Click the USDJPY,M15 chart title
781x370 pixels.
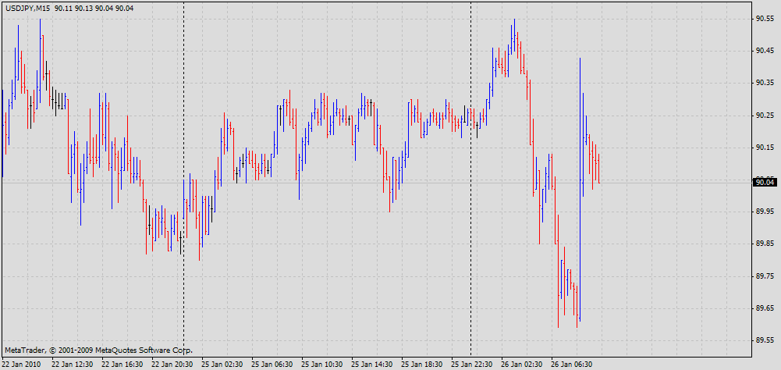[x=27, y=8]
